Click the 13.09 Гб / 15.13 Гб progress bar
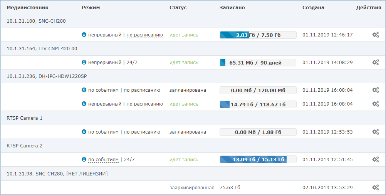The image size is (386, 195). point(258,160)
